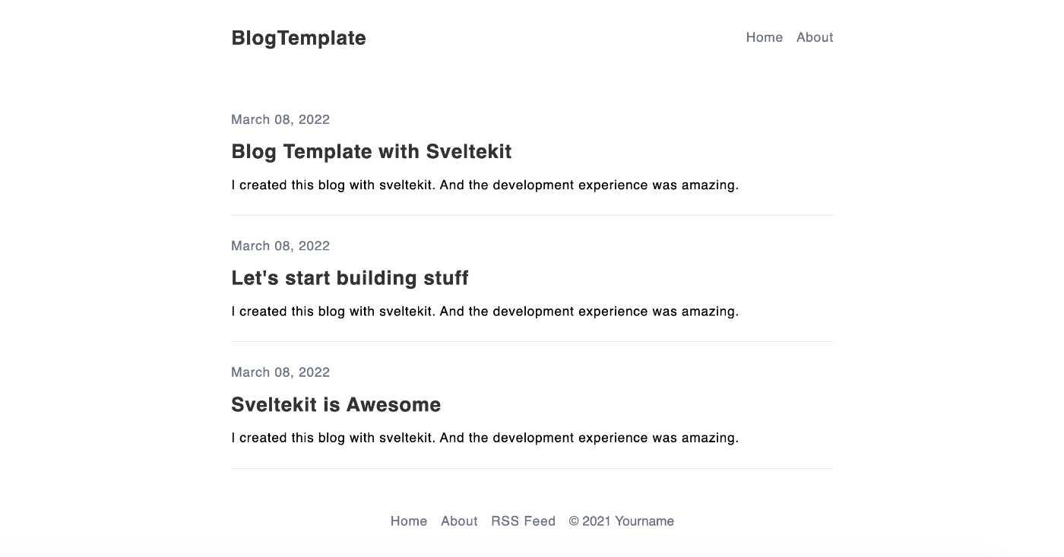1064x557 pixels.
Task: Go to About from the footer links
Action: coord(459,521)
